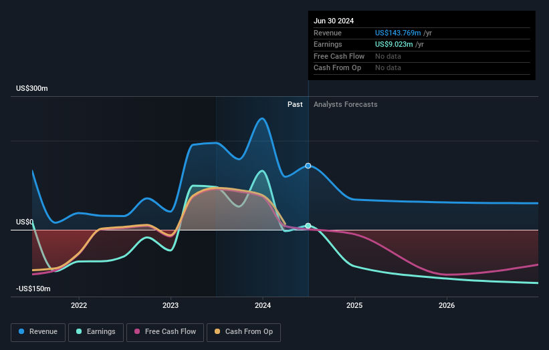Click the 2024 x-axis label
549x350 pixels.
point(263,305)
